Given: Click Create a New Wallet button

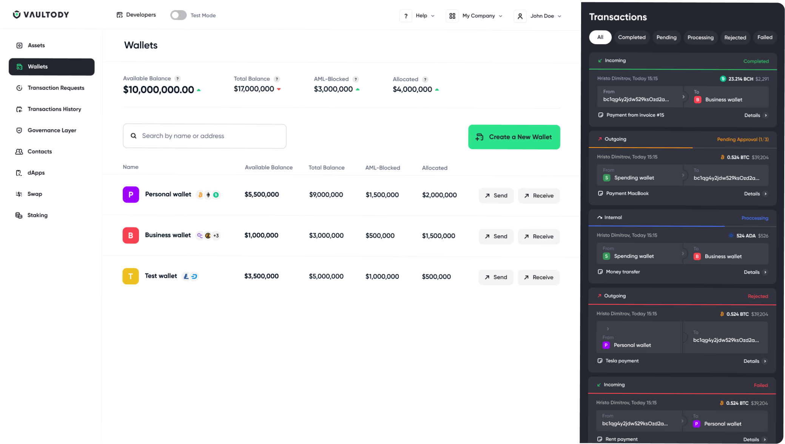Looking at the screenshot, I should 514,137.
